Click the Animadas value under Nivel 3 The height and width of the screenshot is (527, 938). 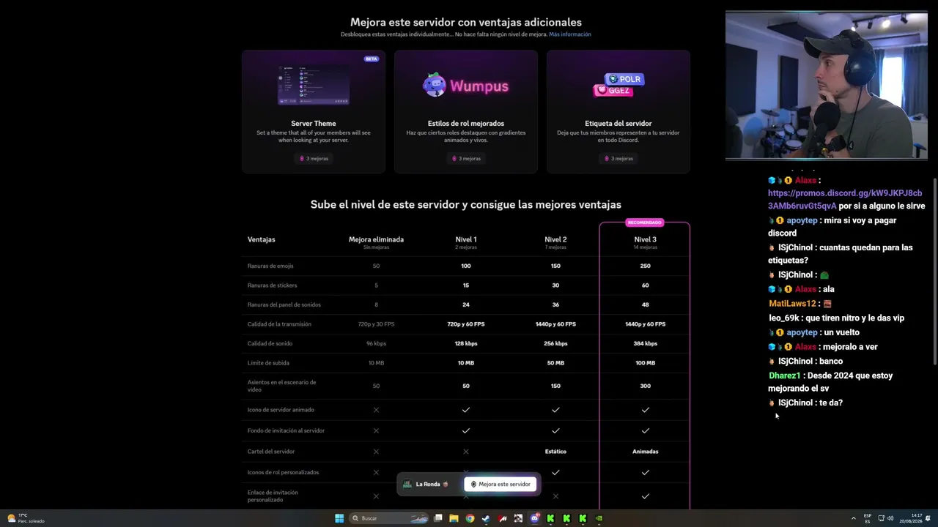tap(645, 452)
